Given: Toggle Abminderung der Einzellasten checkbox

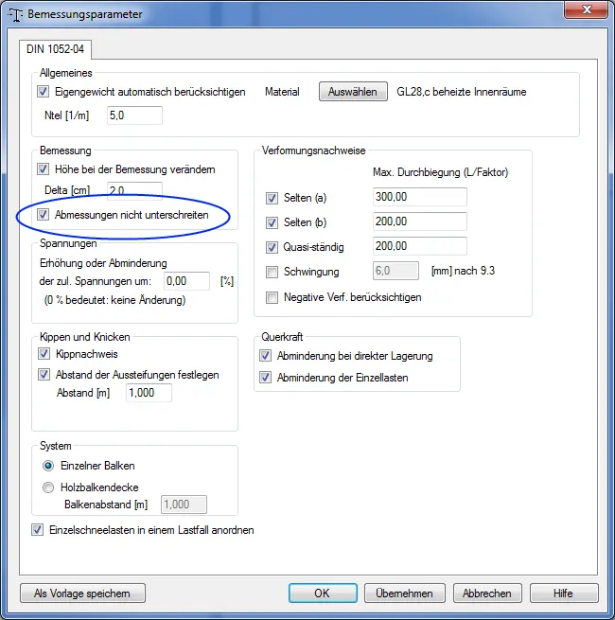Looking at the screenshot, I should tap(265, 378).
